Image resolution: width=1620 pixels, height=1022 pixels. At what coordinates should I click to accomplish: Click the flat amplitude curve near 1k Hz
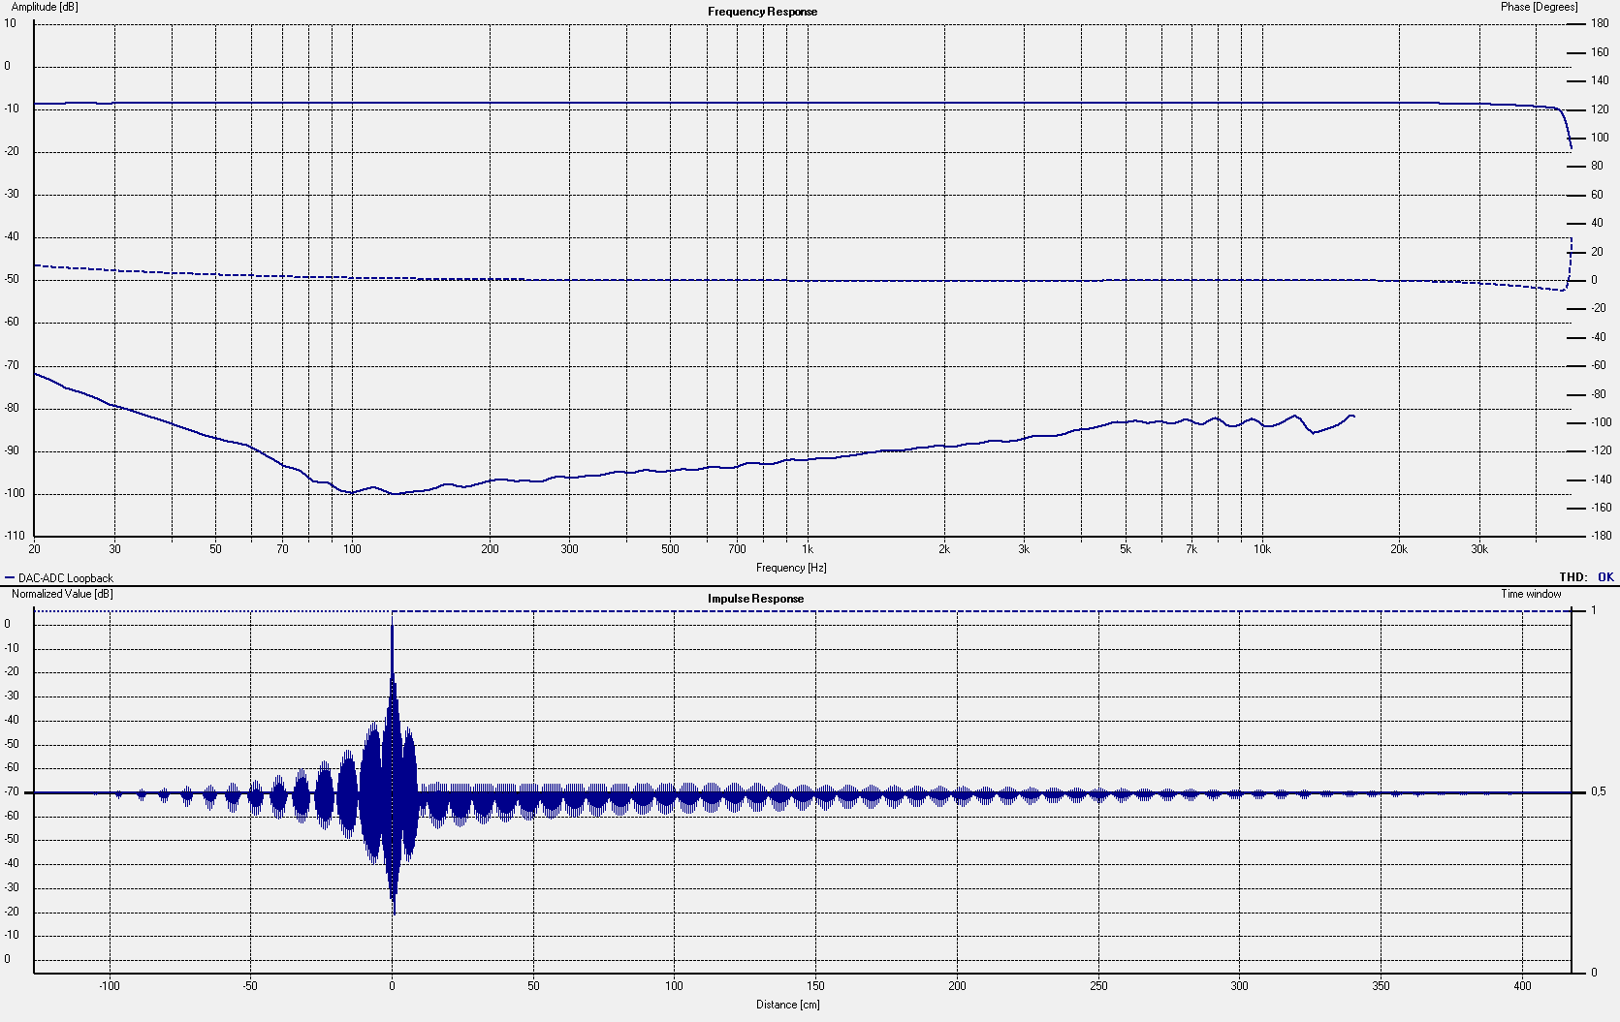click(808, 103)
